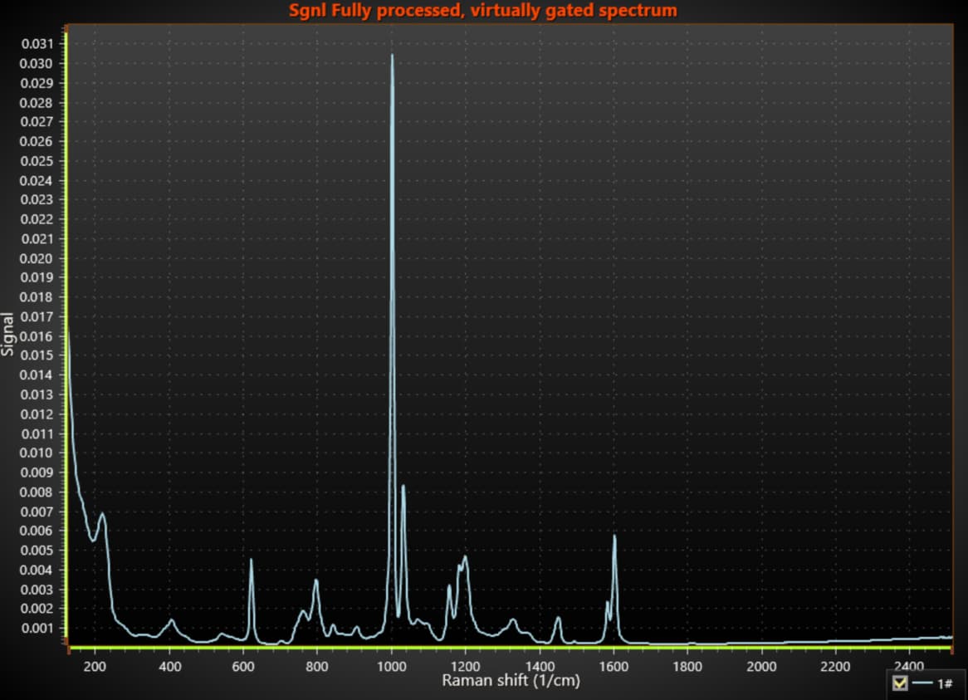Uncheck the series 1# visibility checkbox

click(x=898, y=683)
